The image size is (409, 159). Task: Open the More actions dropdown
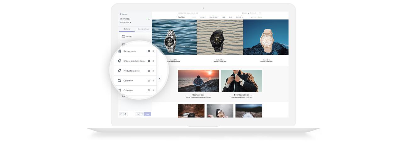click(125, 22)
